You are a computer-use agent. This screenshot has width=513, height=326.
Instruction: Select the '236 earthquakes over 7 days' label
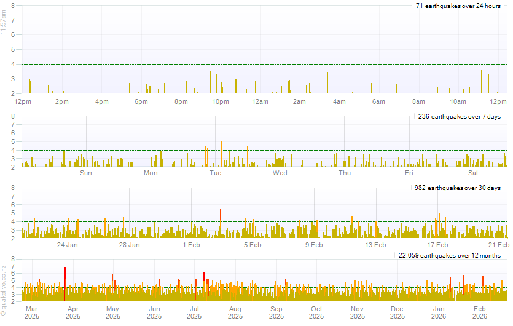[x=458, y=116]
